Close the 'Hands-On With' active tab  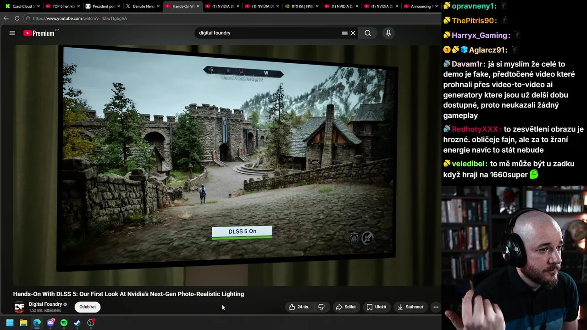(198, 6)
